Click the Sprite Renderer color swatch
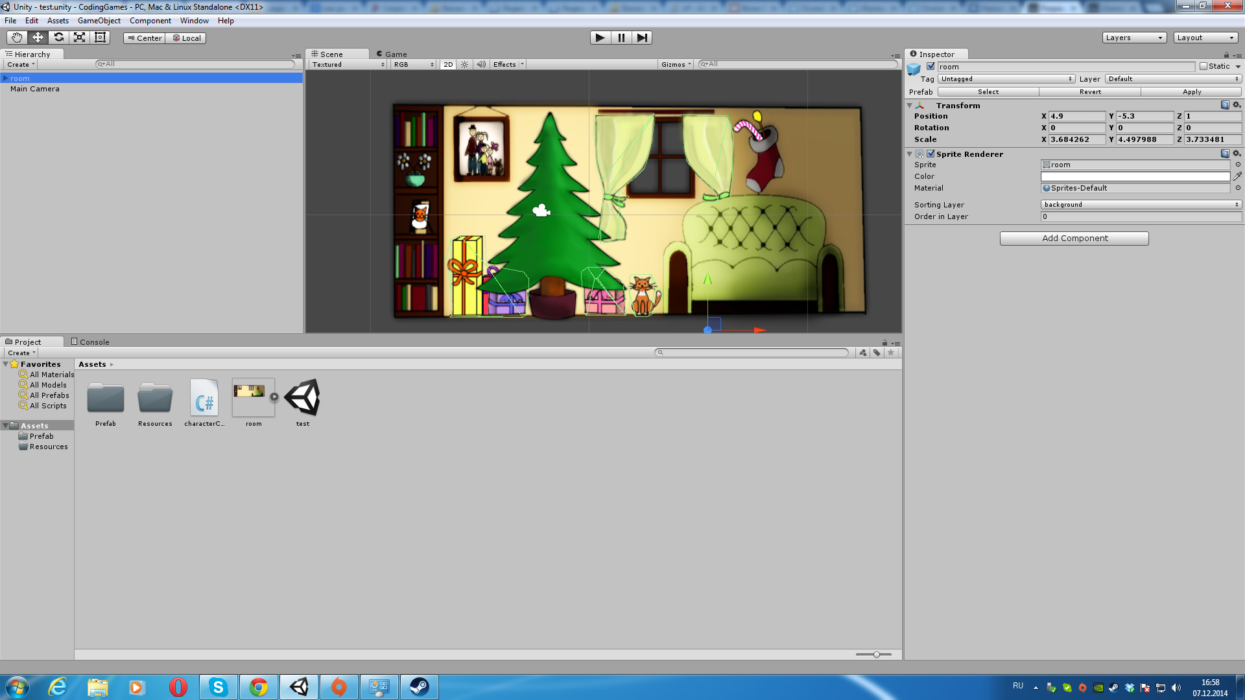This screenshot has width=1245, height=700. (x=1135, y=176)
